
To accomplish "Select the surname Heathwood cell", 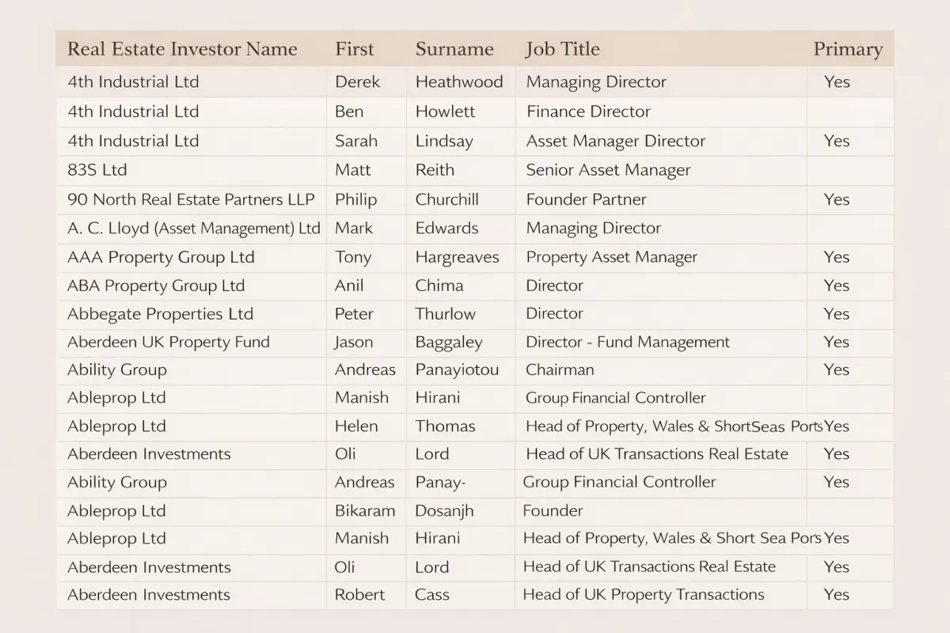I will coord(459,82).
